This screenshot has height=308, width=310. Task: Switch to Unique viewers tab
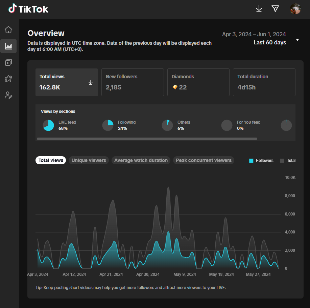point(89,160)
